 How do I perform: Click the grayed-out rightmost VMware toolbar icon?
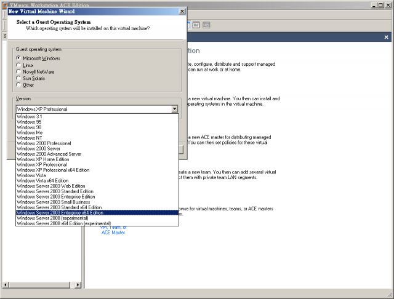pyautogui.click(x=206, y=25)
